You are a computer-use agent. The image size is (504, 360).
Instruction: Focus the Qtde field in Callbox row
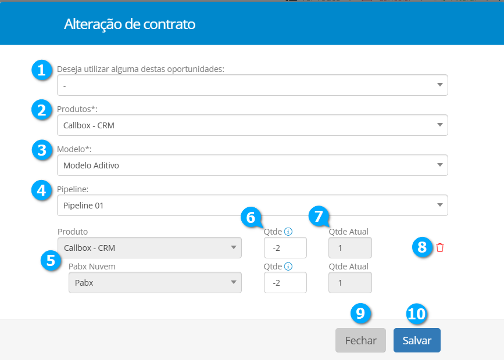tap(285, 248)
